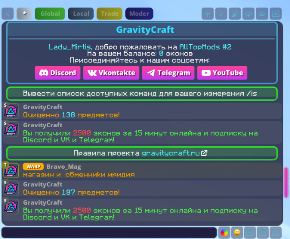Screen dimensions: 290x239
Task: Open the emoji picker
Action: pyautogui.click(x=237, y=233)
